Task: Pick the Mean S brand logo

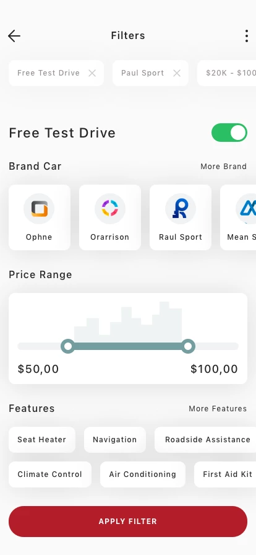Action: [246, 209]
